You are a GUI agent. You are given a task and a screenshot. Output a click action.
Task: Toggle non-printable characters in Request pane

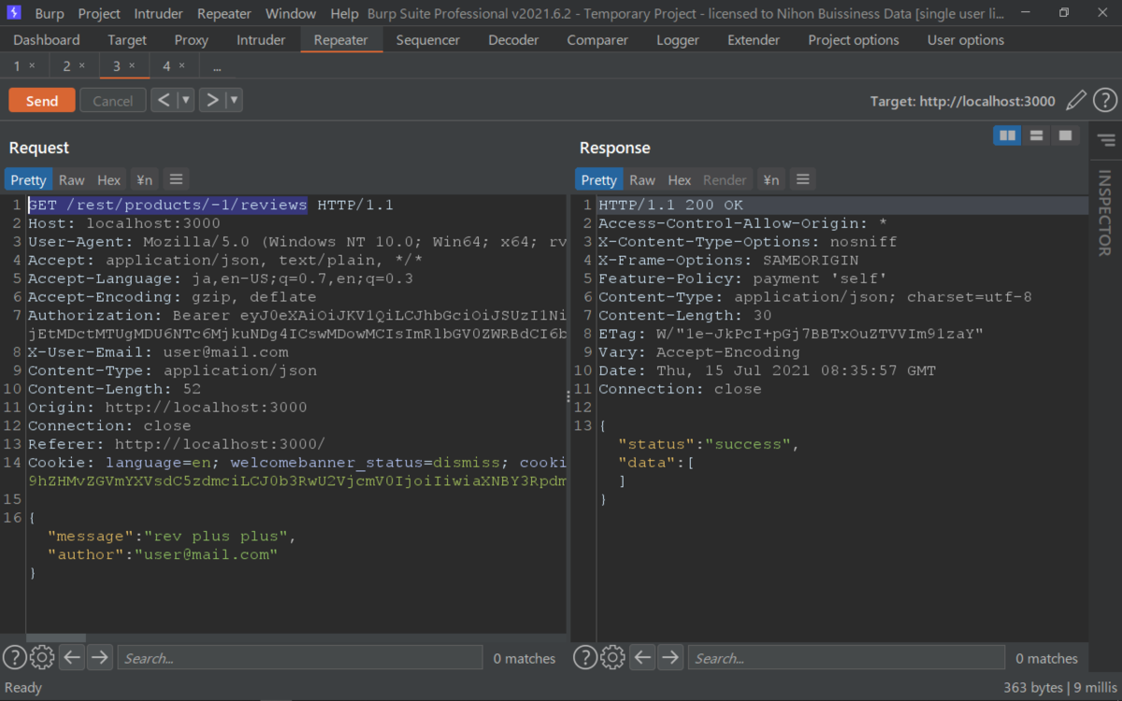(x=144, y=179)
